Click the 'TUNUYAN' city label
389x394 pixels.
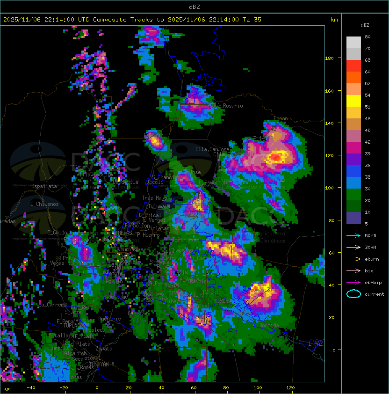tap(99, 364)
